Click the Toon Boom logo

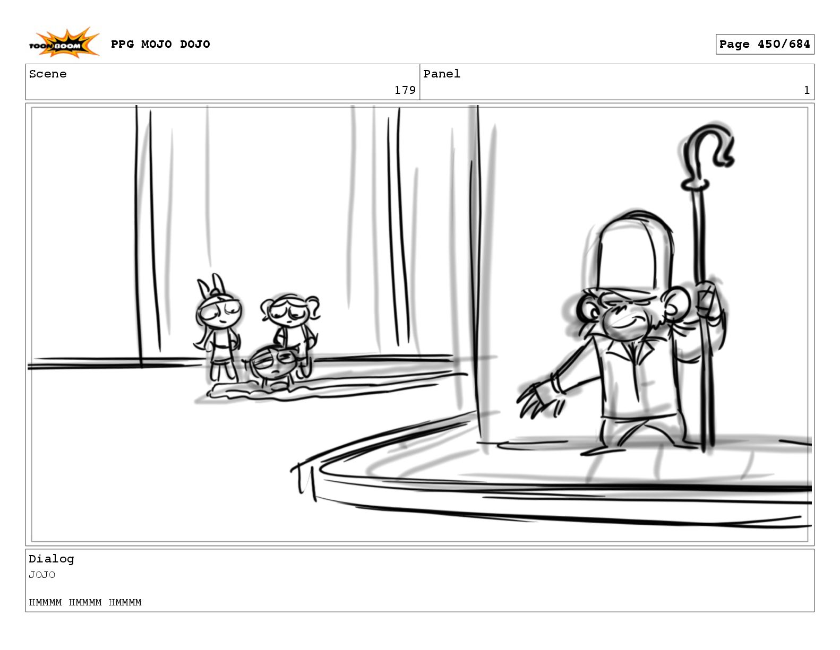click(64, 43)
